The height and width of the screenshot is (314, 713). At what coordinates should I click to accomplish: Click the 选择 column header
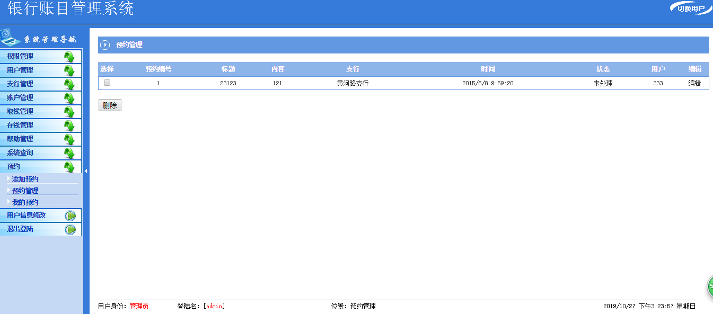(107, 69)
